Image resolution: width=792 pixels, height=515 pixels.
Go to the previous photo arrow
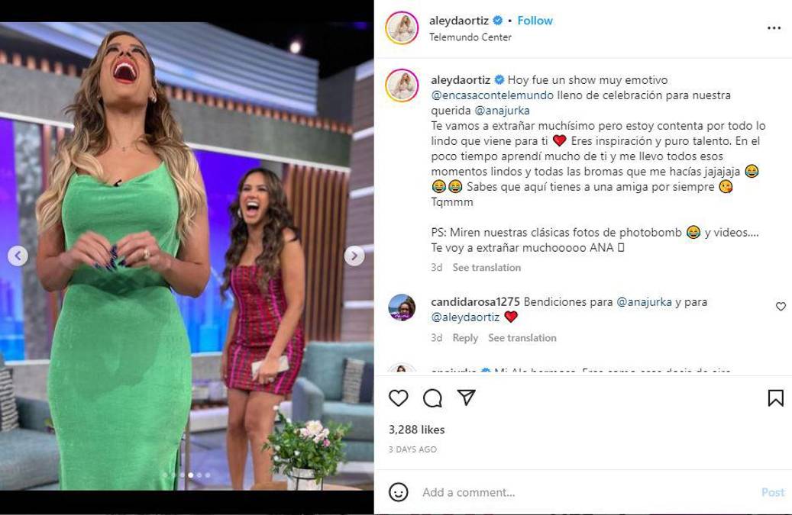coord(18,256)
